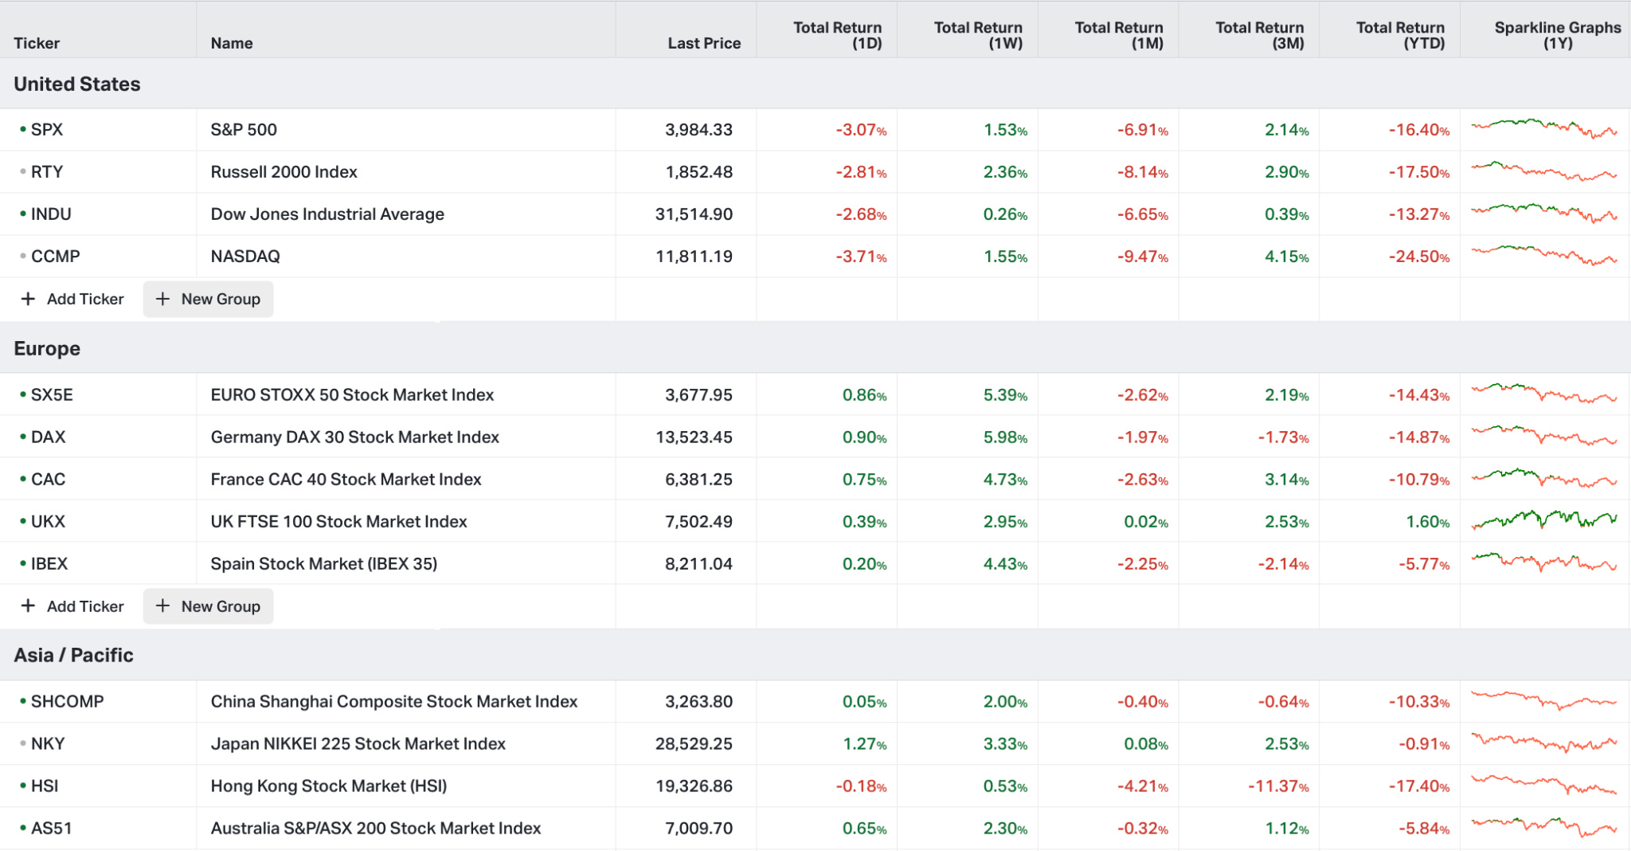This screenshot has width=1631, height=851.
Task: Click the RTY 1M return -8.14%
Action: point(1142,171)
